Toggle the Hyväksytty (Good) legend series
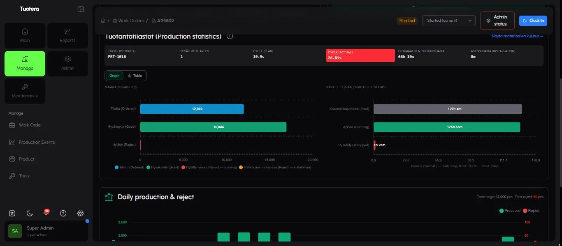This screenshot has width=562, height=246. click(163, 167)
